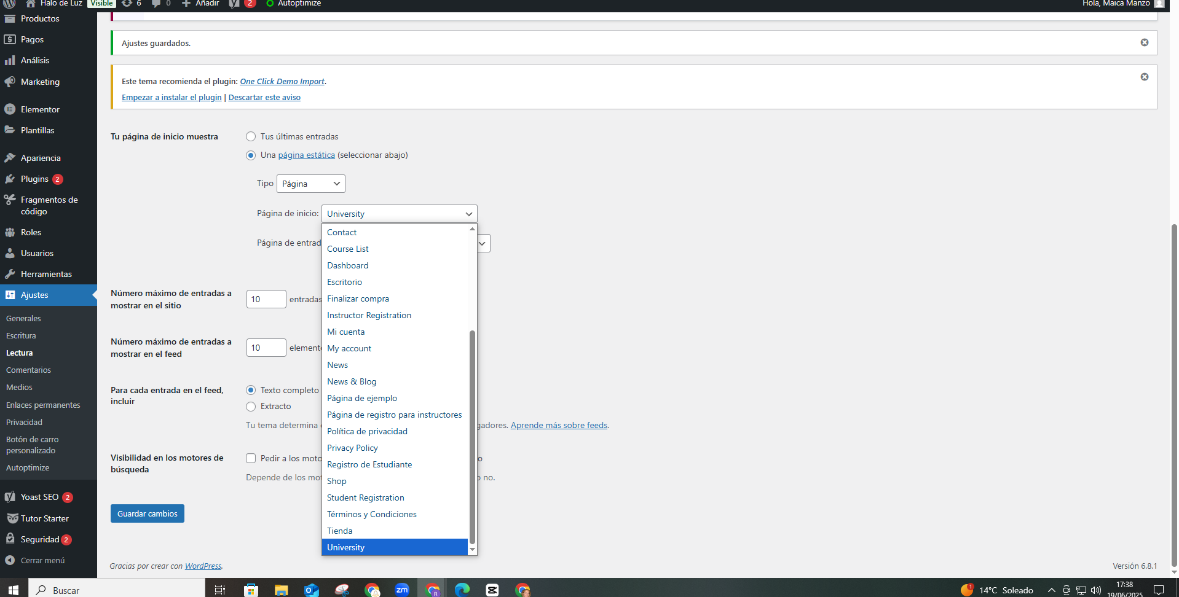Click Empezar a instalar el plugin
Viewport: 1179px width, 597px height.
[172, 97]
